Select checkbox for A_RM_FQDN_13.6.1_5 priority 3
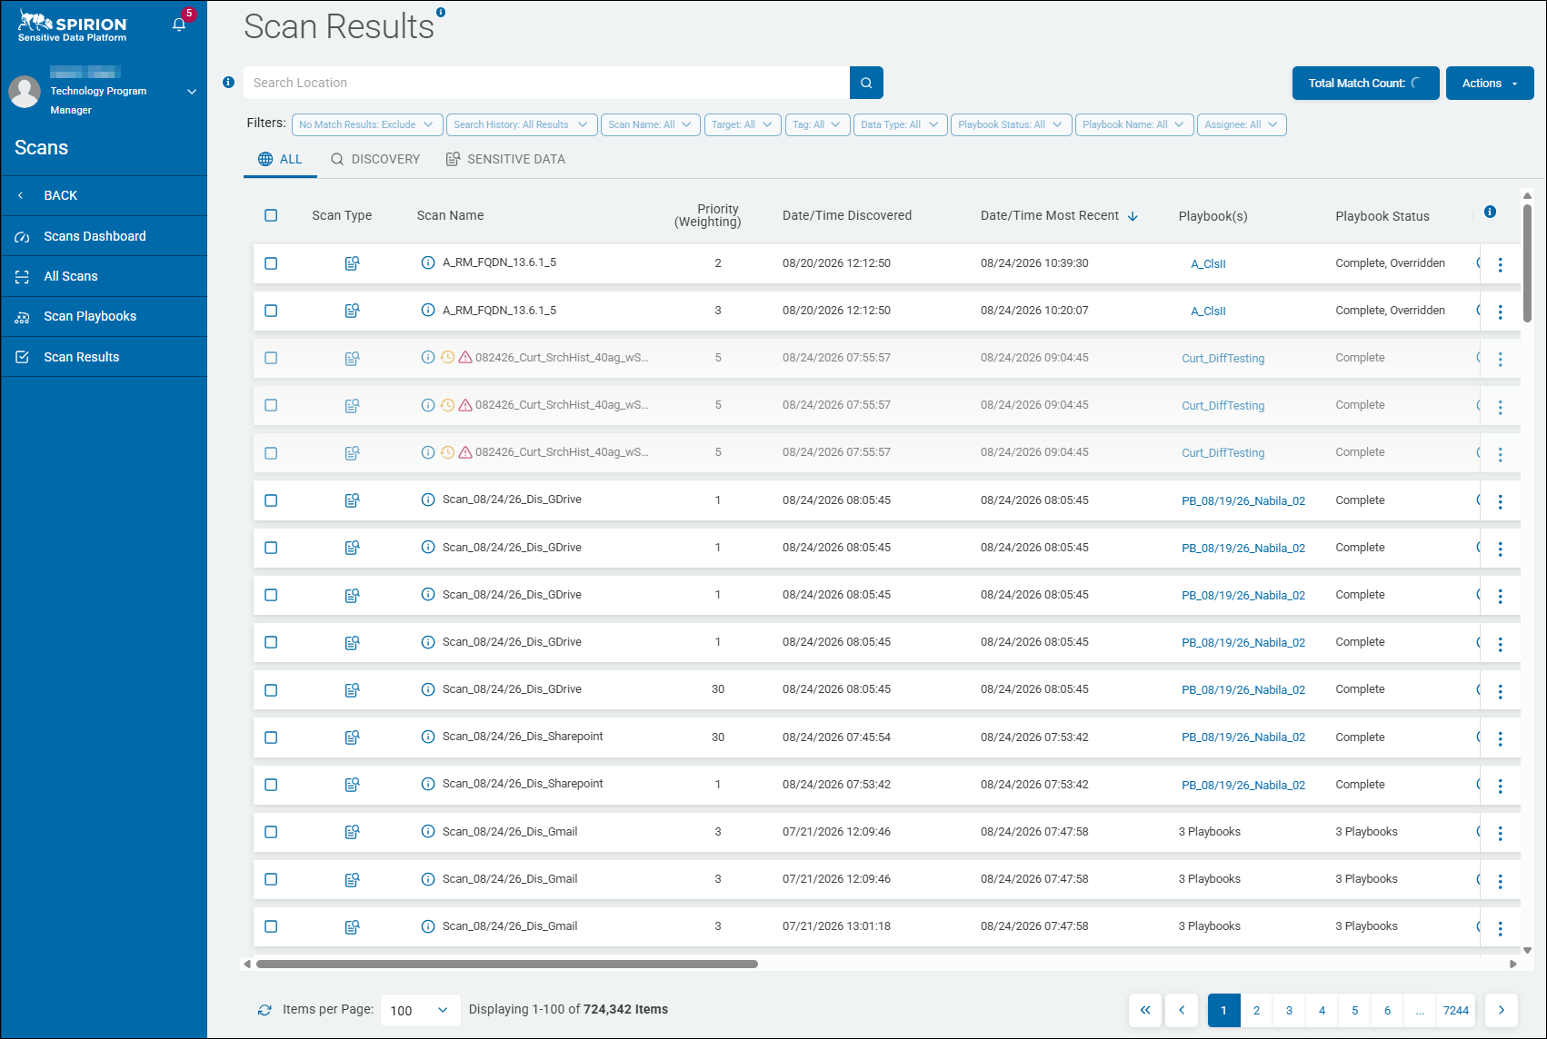 tap(271, 311)
